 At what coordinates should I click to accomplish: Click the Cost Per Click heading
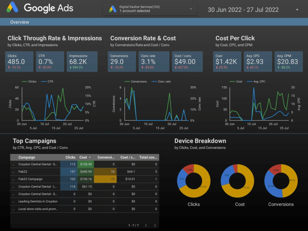(235, 38)
